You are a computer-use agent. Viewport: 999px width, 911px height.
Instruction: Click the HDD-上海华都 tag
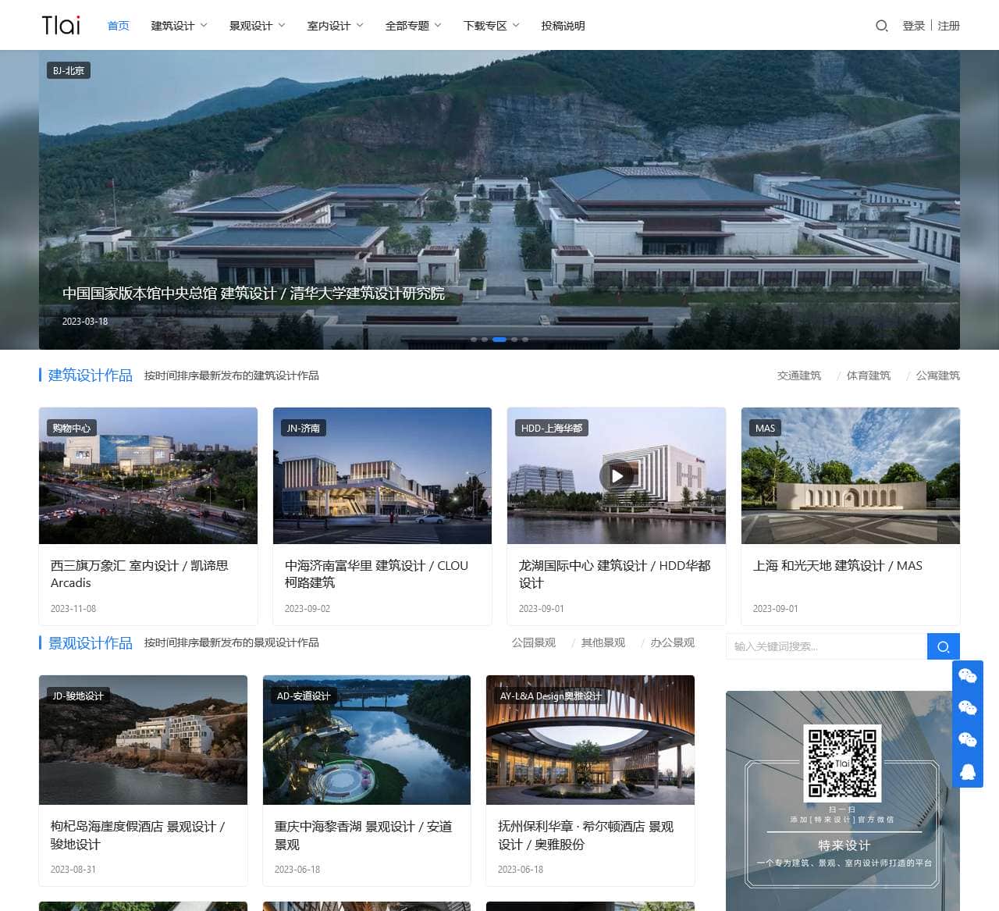coord(552,429)
